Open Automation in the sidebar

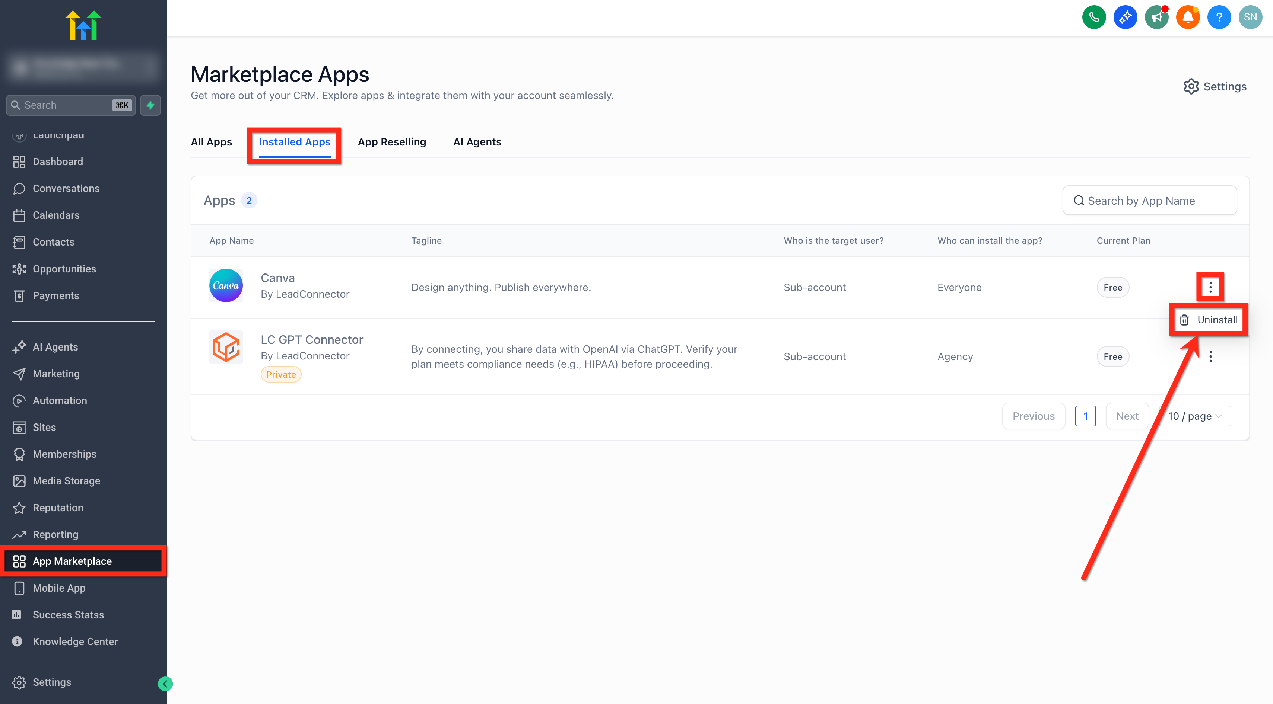point(60,400)
